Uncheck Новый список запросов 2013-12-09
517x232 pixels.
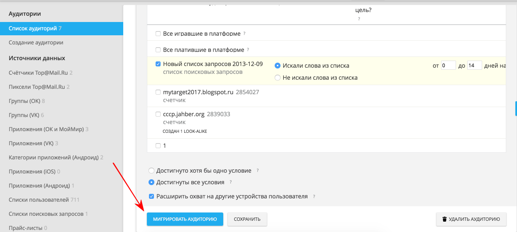click(158, 64)
